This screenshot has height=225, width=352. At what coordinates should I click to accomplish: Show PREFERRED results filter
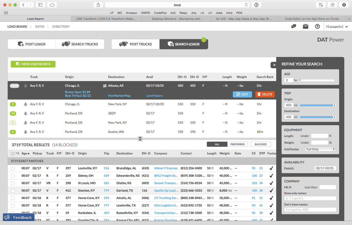tap(238, 144)
